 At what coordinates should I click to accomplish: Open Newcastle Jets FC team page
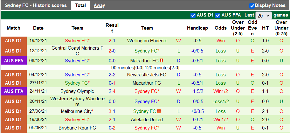(x=147, y=75)
